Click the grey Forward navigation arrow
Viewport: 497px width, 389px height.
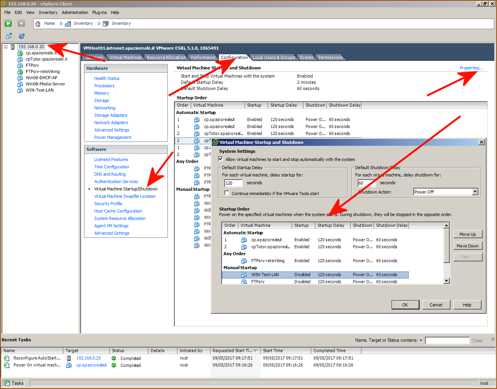pyautogui.click(x=21, y=24)
